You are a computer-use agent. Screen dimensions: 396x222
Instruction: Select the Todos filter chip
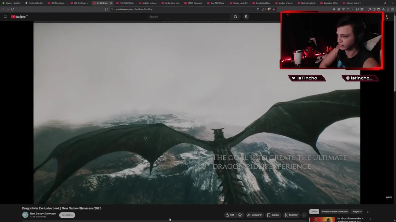coord(314,212)
